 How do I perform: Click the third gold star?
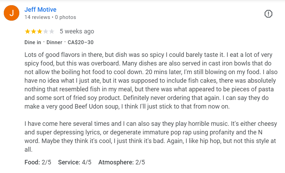point(40,31)
